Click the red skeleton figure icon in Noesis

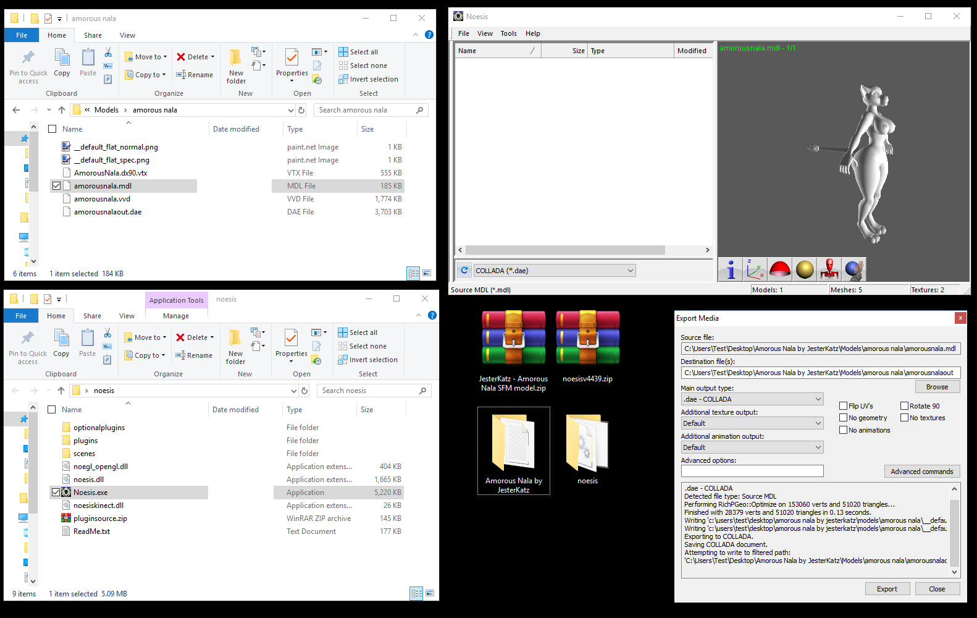[829, 269]
